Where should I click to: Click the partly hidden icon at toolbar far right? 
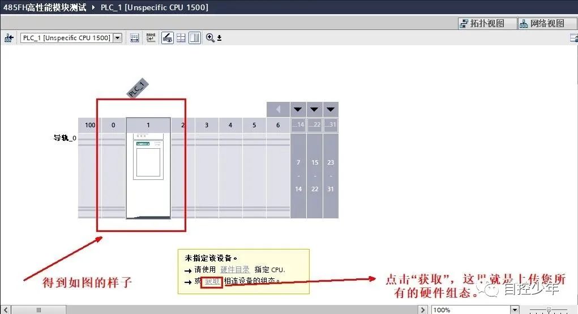coord(574,37)
